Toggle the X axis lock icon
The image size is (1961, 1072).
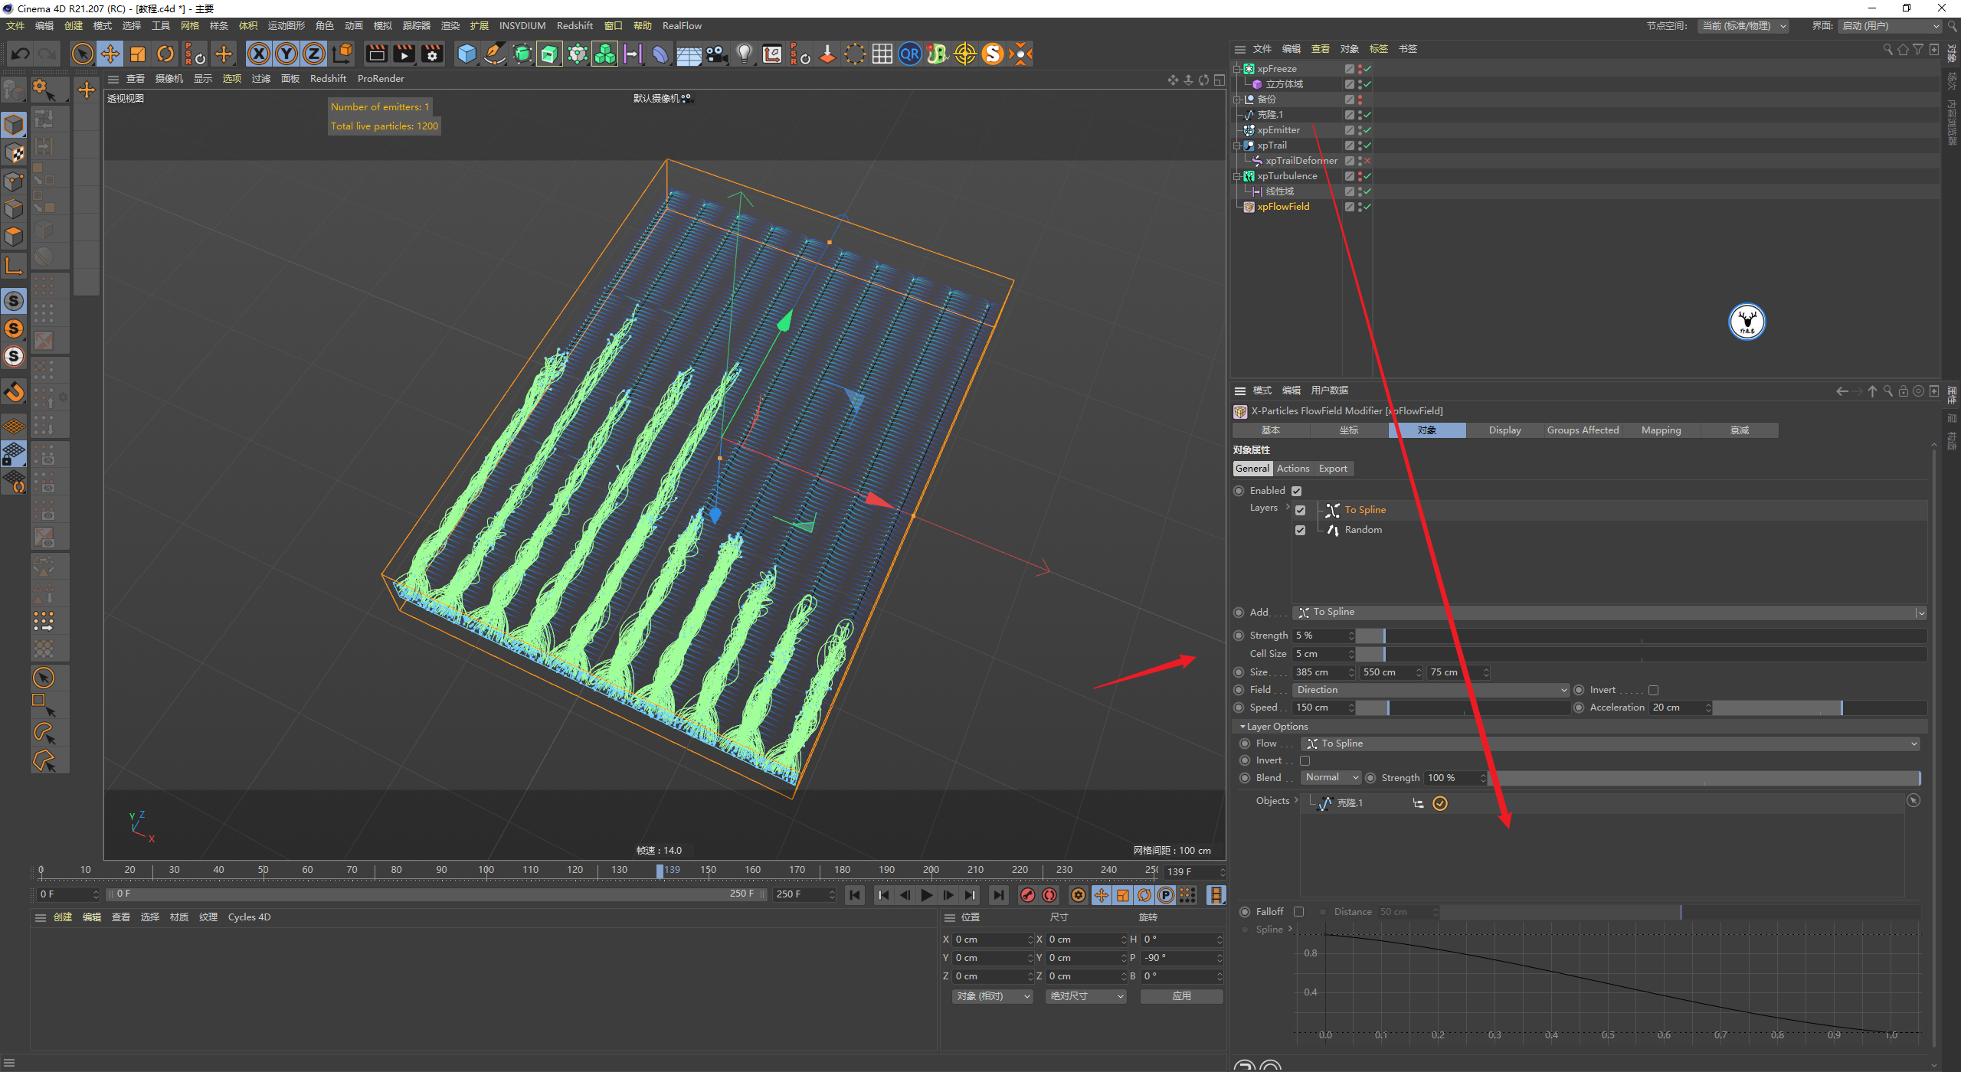[x=259, y=54]
